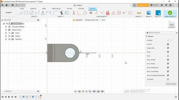Select the Fillet tool
Image resolution: width=179 pixels, height=100 pixels.
(55, 13)
